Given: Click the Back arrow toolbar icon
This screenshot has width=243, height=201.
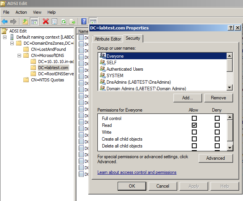Looking at the screenshot, I should point(5,21).
